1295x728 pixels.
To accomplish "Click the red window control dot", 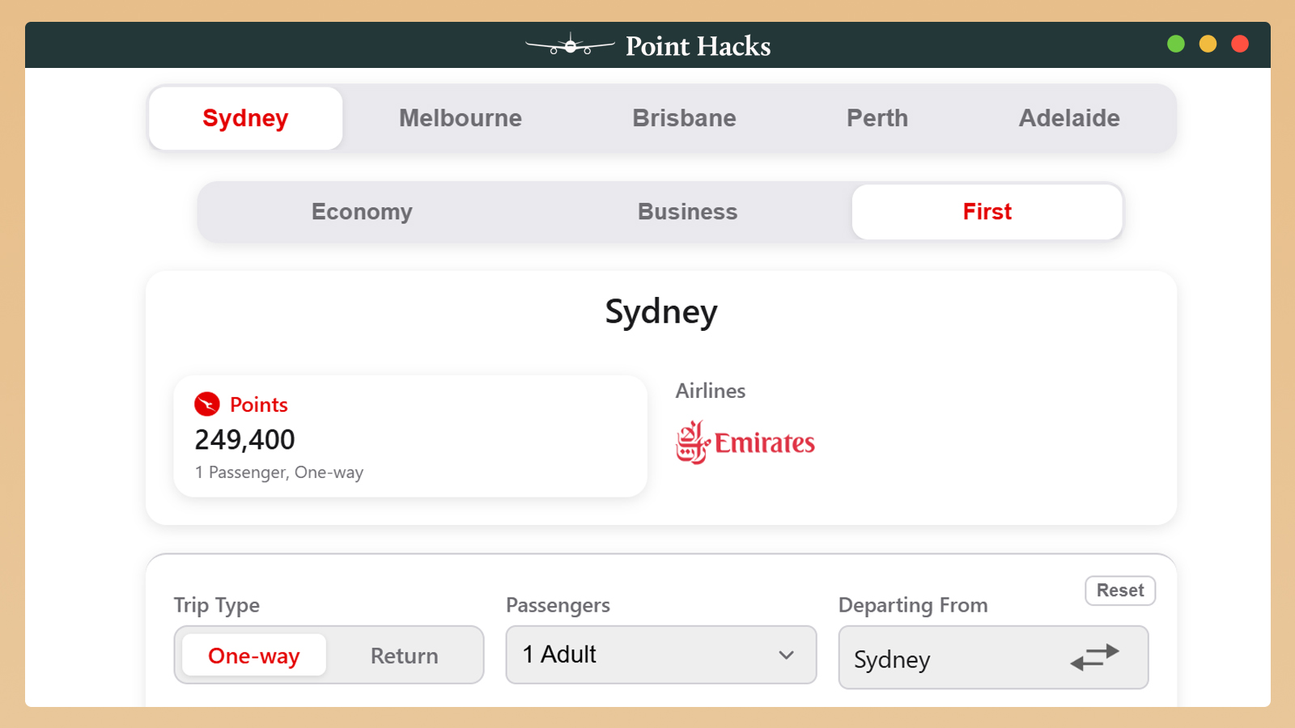I will [x=1239, y=44].
